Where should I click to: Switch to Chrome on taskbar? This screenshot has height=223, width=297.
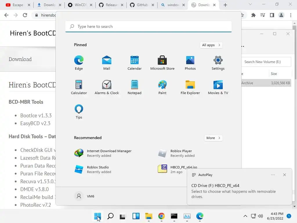point(161,216)
